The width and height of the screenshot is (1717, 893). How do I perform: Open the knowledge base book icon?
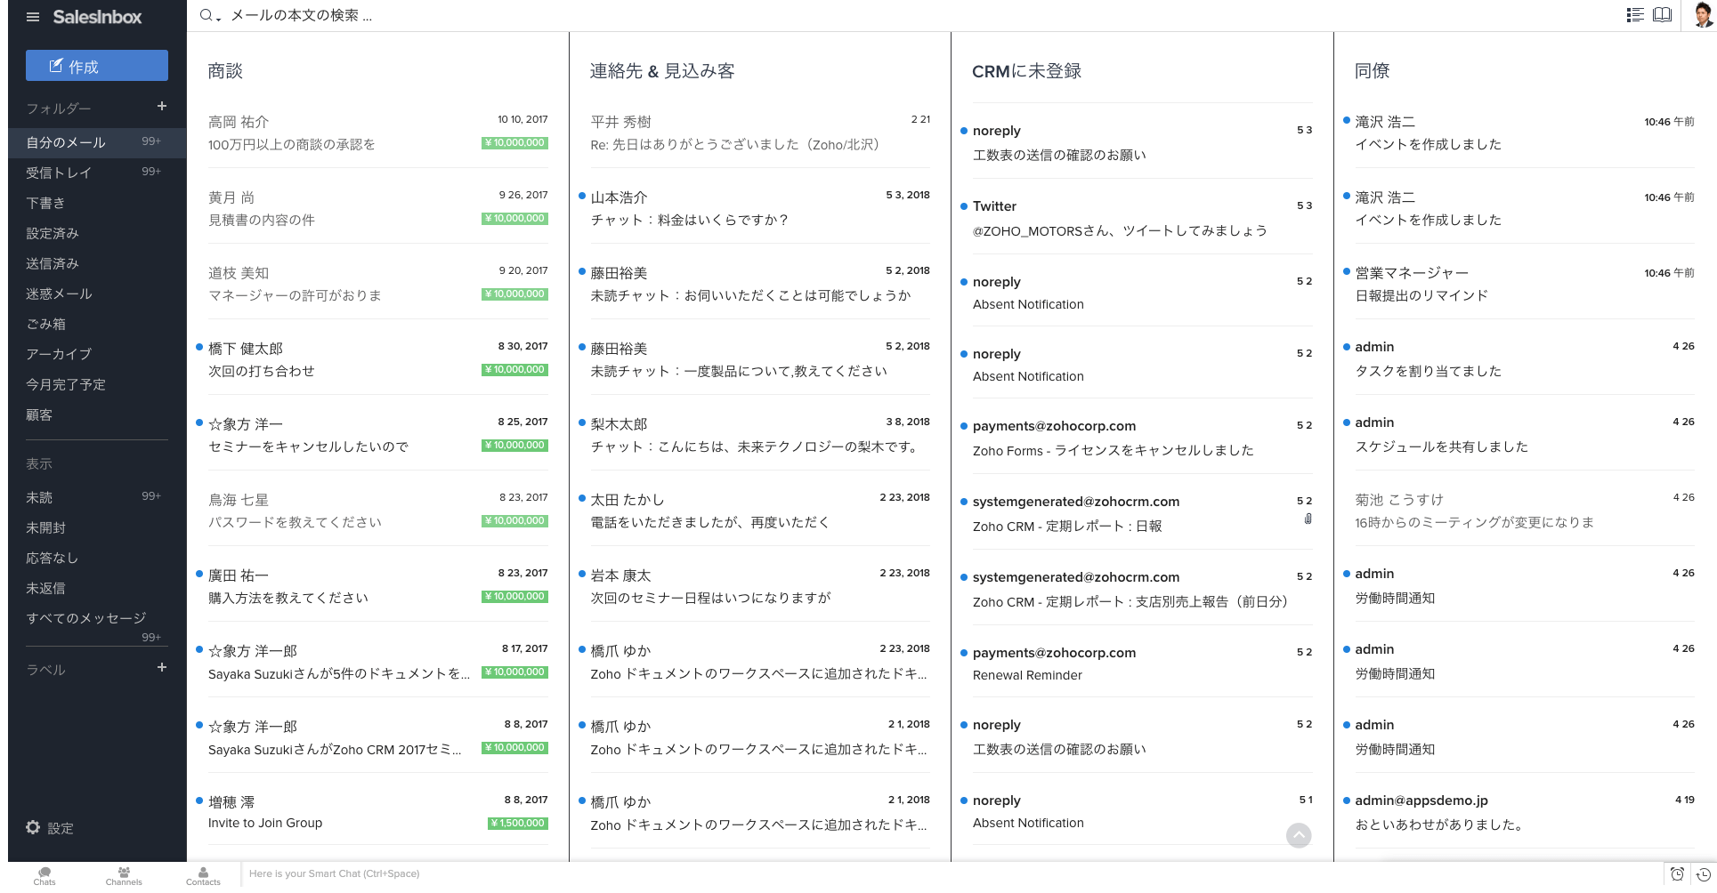click(x=1662, y=15)
